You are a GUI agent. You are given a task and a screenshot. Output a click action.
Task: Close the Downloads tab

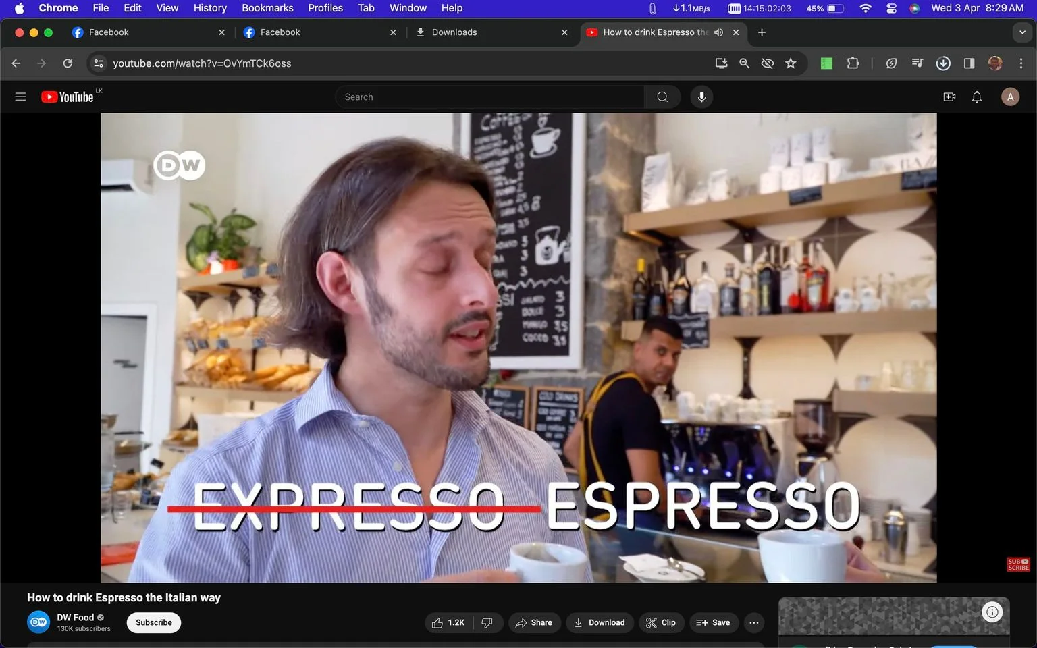(564, 32)
